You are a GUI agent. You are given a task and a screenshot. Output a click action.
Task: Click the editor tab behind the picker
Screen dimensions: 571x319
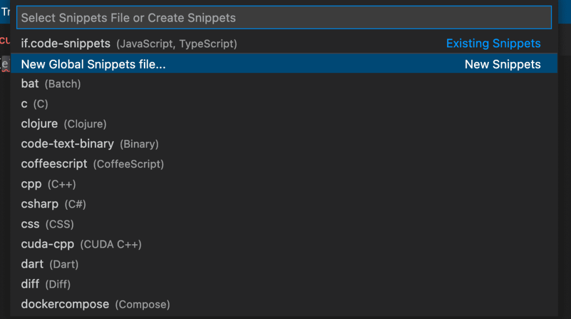[4, 12]
